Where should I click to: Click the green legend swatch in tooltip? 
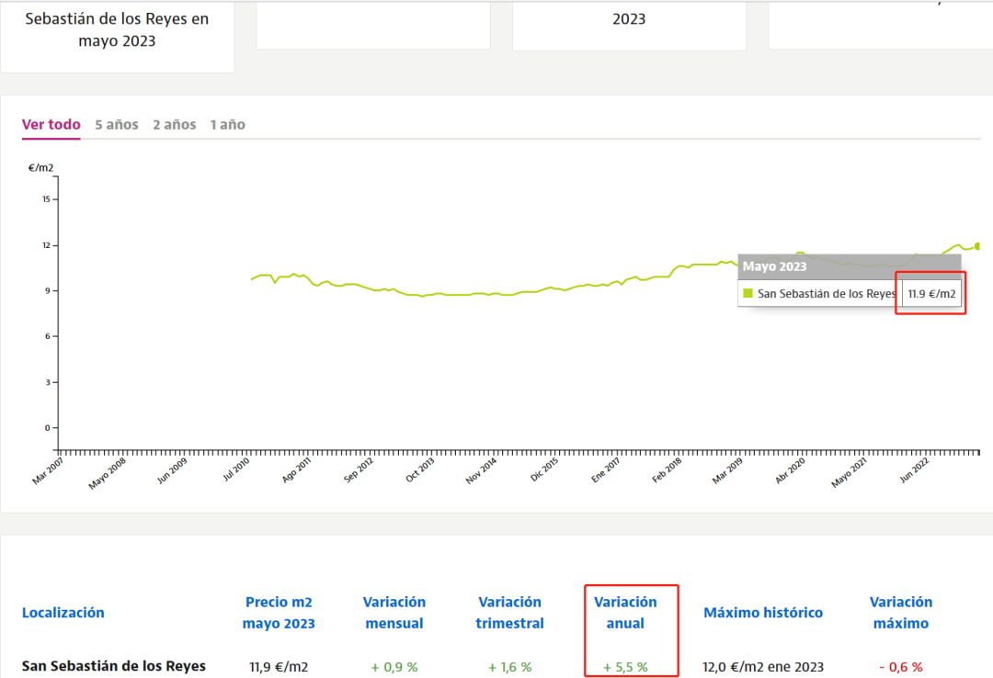tap(748, 293)
